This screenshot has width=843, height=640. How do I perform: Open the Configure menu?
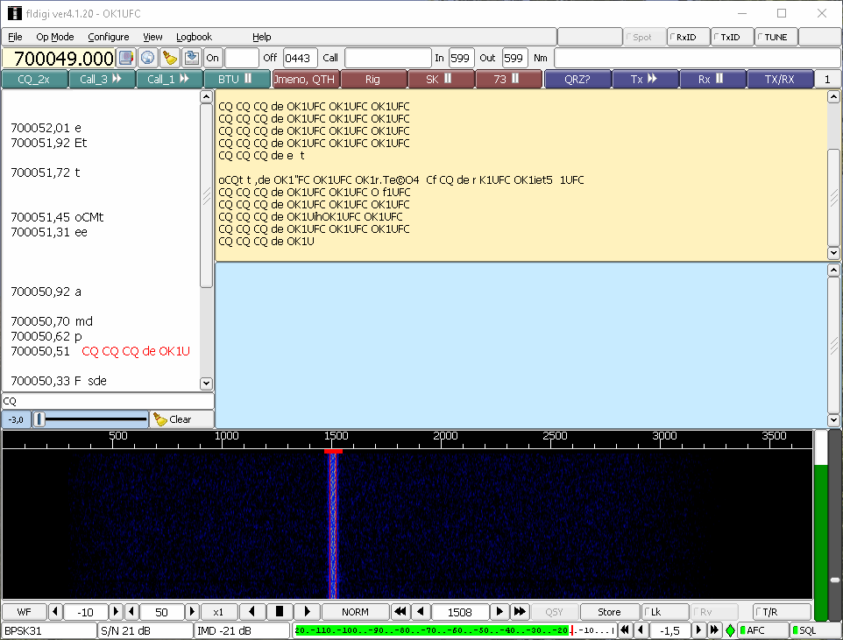coord(109,37)
